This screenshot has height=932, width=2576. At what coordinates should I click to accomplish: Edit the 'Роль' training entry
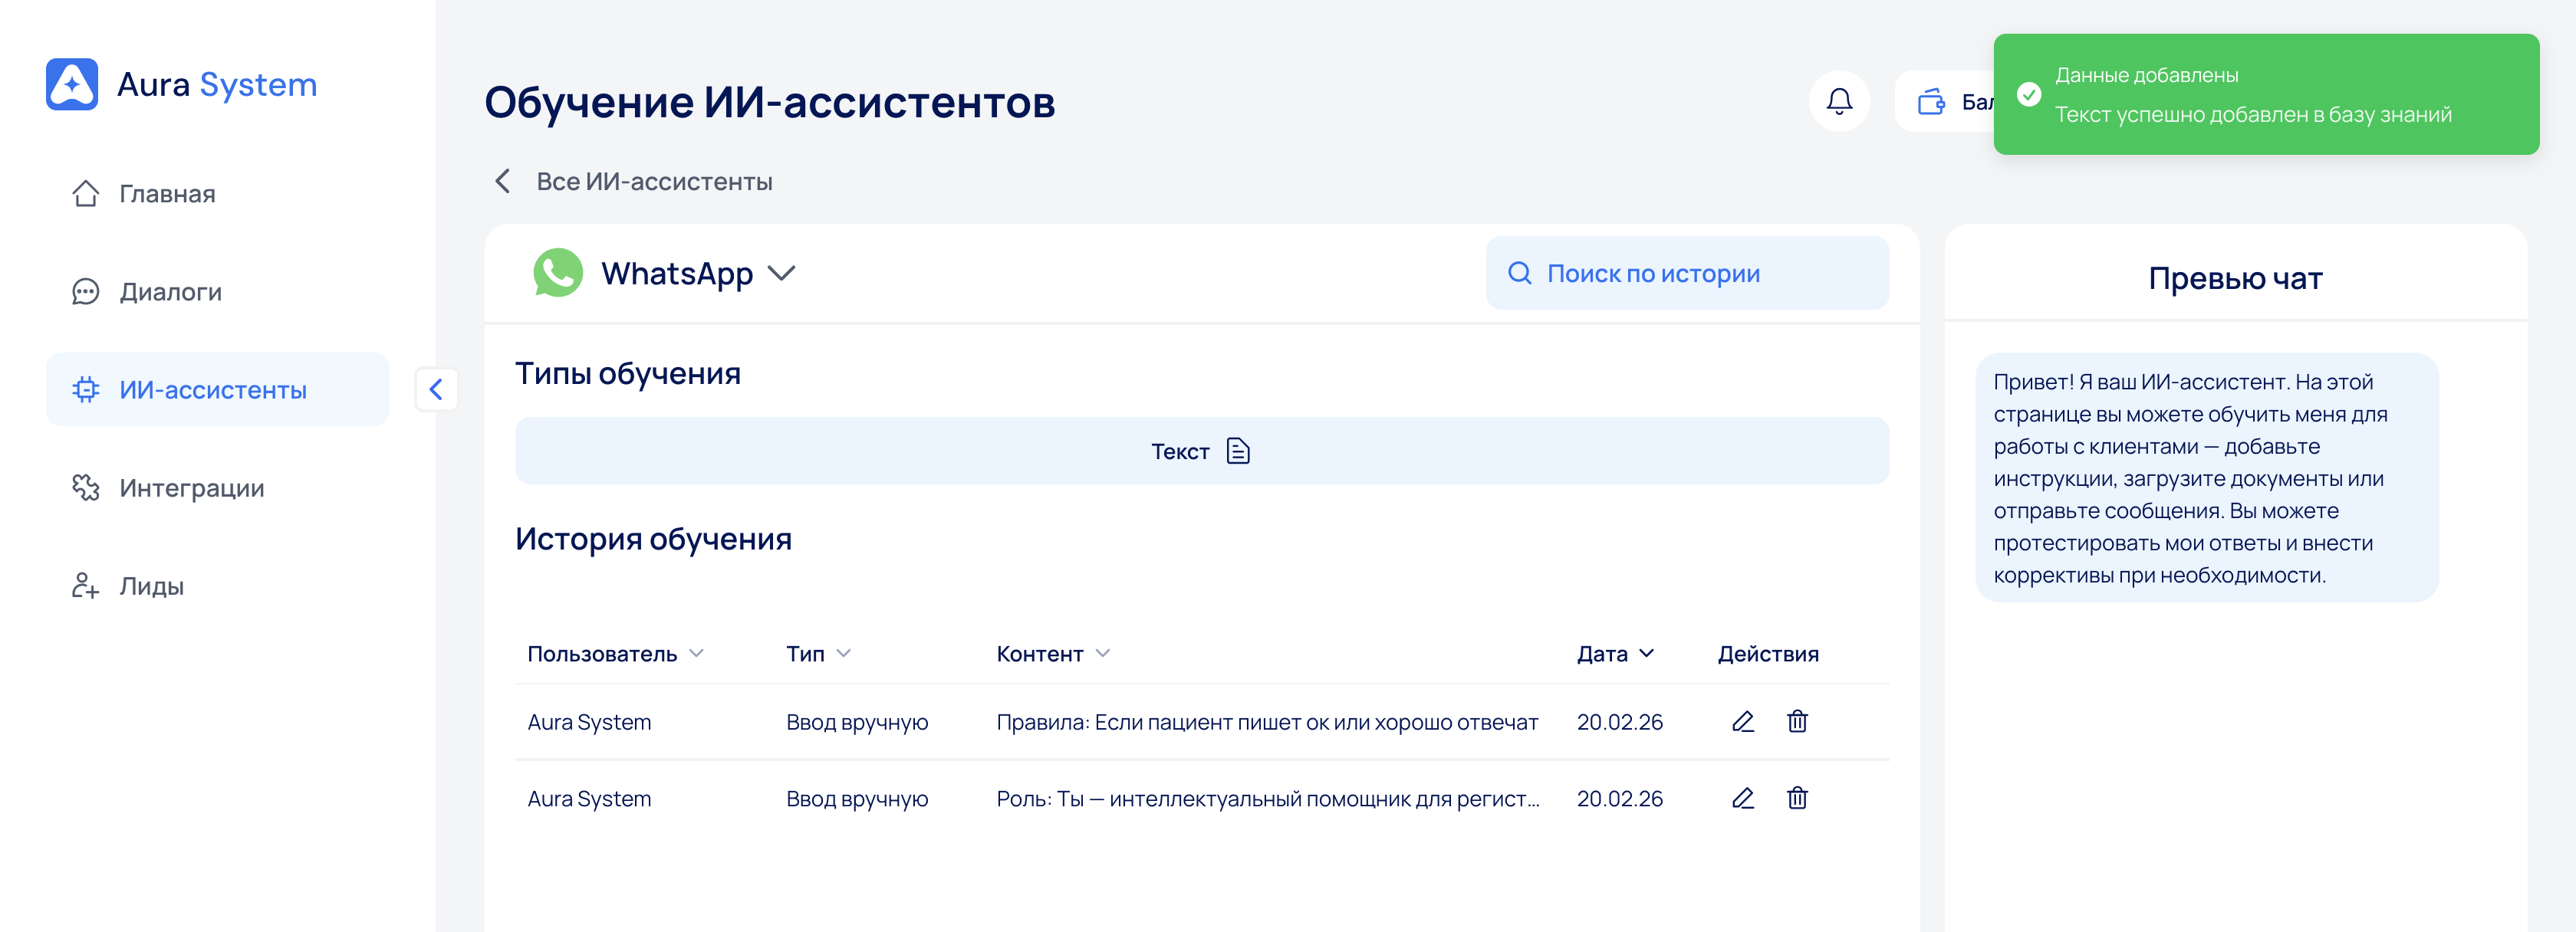point(1742,798)
